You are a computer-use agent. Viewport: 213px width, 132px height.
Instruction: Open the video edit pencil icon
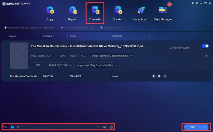(165, 76)
